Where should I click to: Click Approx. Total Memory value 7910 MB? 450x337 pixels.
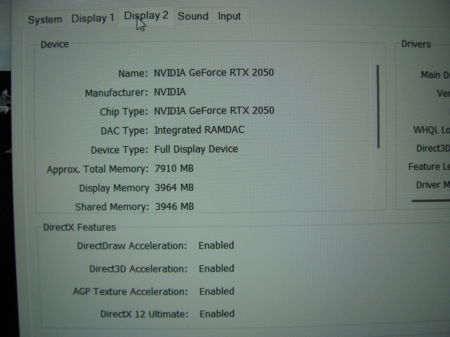[174, 168]
